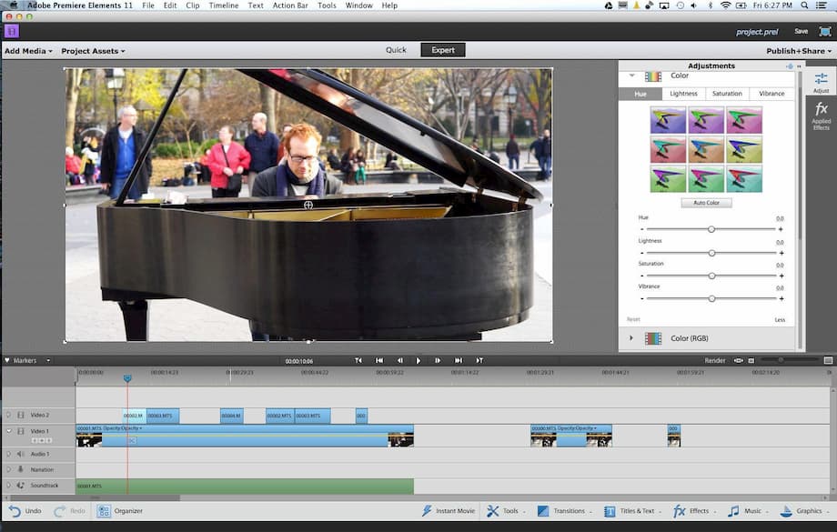The image size is (837, 532).
Task: Open the Window menu
Action: click(359, 5)
